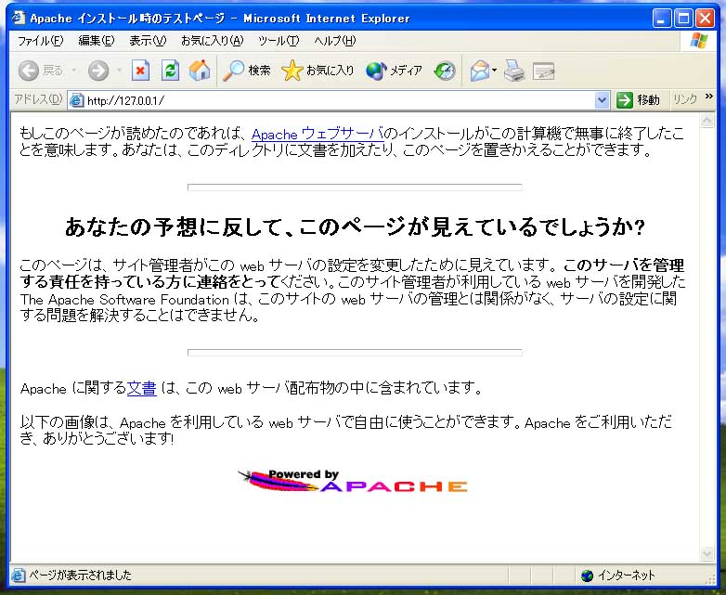
Task: Open Forward button history dropdown arrow
Action: click(x=119, y=71)
